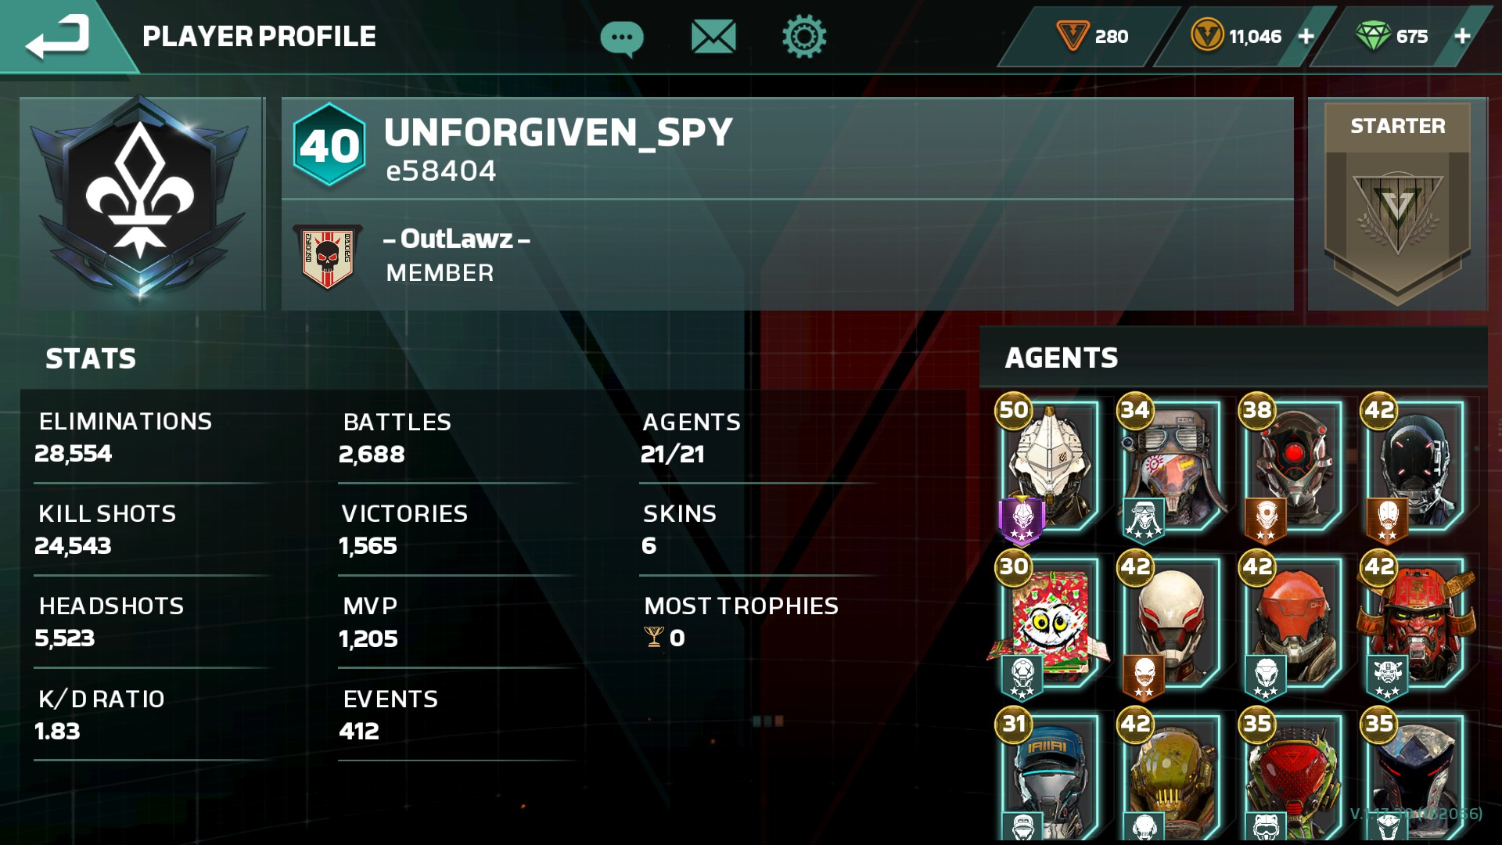Open the mail envelope icon
Screen dimensions: 1502x845
713,37
